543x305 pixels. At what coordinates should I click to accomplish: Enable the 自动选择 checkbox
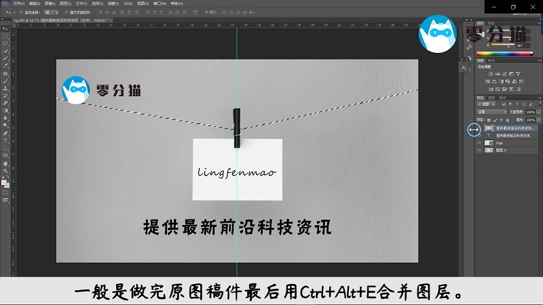22,12
